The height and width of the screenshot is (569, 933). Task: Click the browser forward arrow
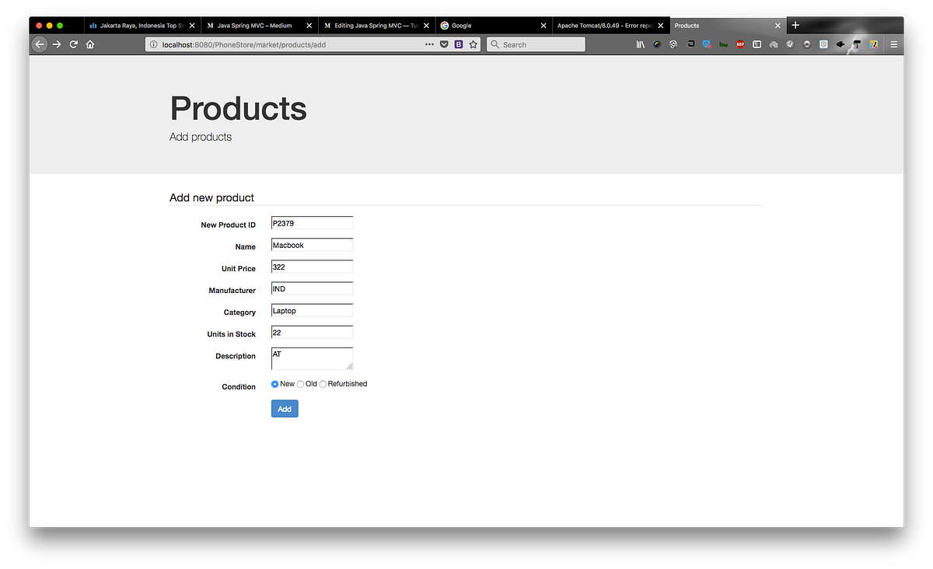tap(57, 44)
